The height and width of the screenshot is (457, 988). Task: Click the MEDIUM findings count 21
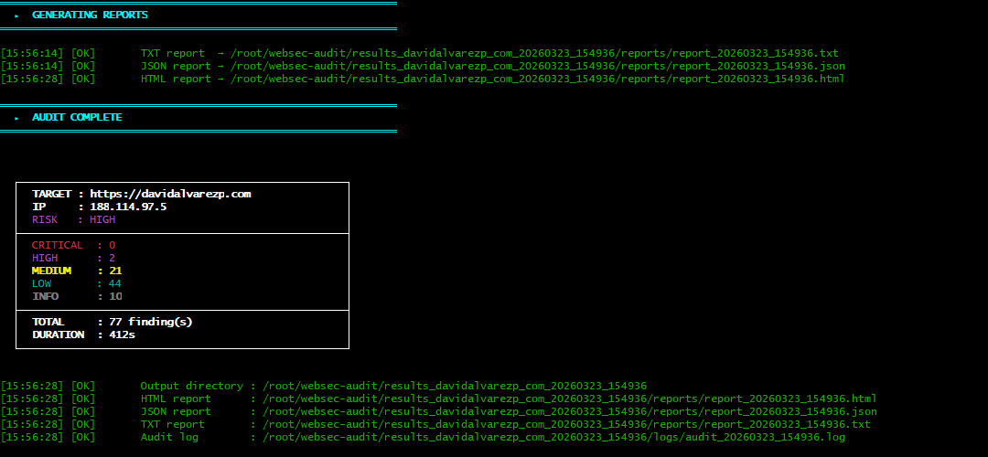tap(115, 271)
